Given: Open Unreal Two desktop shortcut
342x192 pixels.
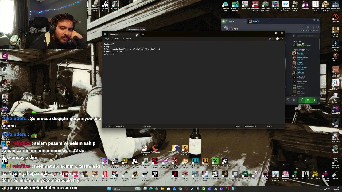Looking at the screenshot, I should (x=245, y=5).
